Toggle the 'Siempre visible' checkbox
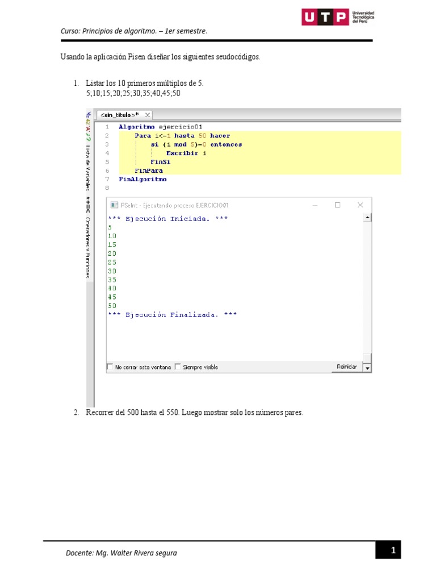 pos(178,367)
